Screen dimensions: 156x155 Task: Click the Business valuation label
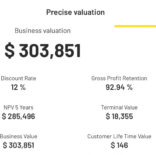pos(43,31)
